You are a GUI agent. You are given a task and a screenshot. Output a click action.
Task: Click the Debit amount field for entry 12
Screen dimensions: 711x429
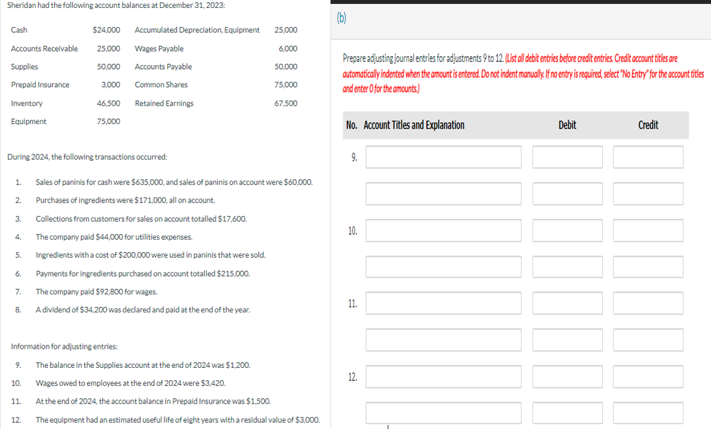pos(567,377)
